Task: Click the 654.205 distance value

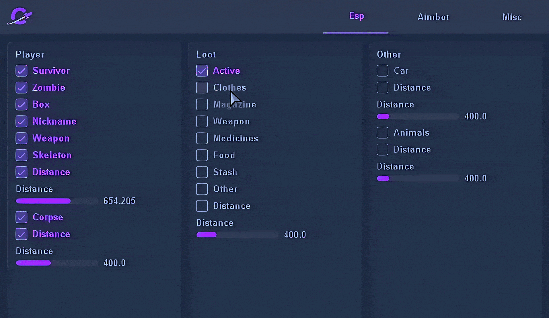Action: click(x=119, y=201)
